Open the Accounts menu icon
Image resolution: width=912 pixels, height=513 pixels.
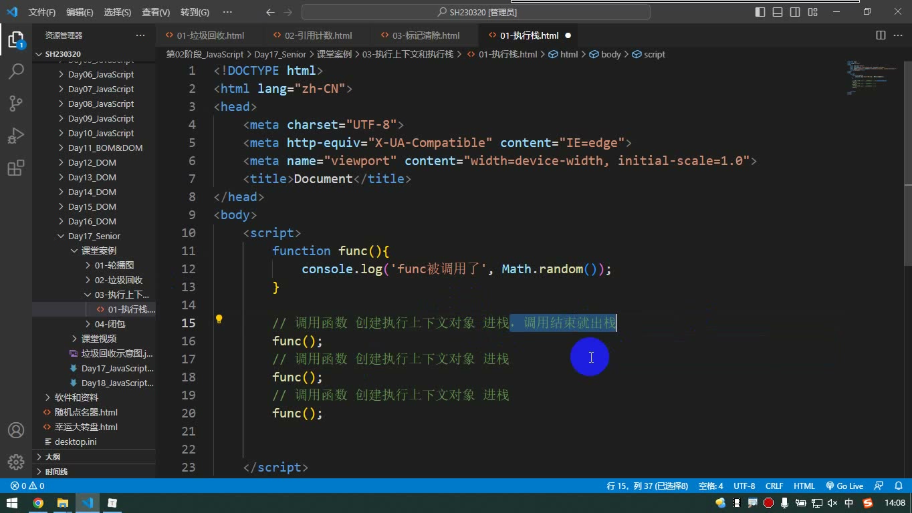16,430
